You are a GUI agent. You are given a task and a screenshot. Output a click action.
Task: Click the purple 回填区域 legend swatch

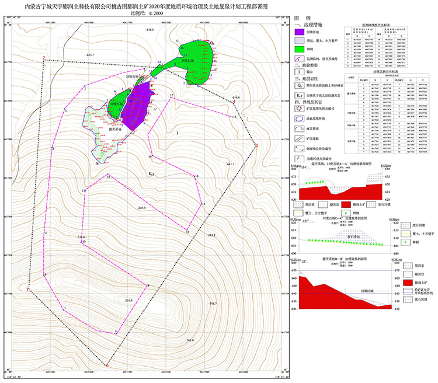click(x=300, y=32)
